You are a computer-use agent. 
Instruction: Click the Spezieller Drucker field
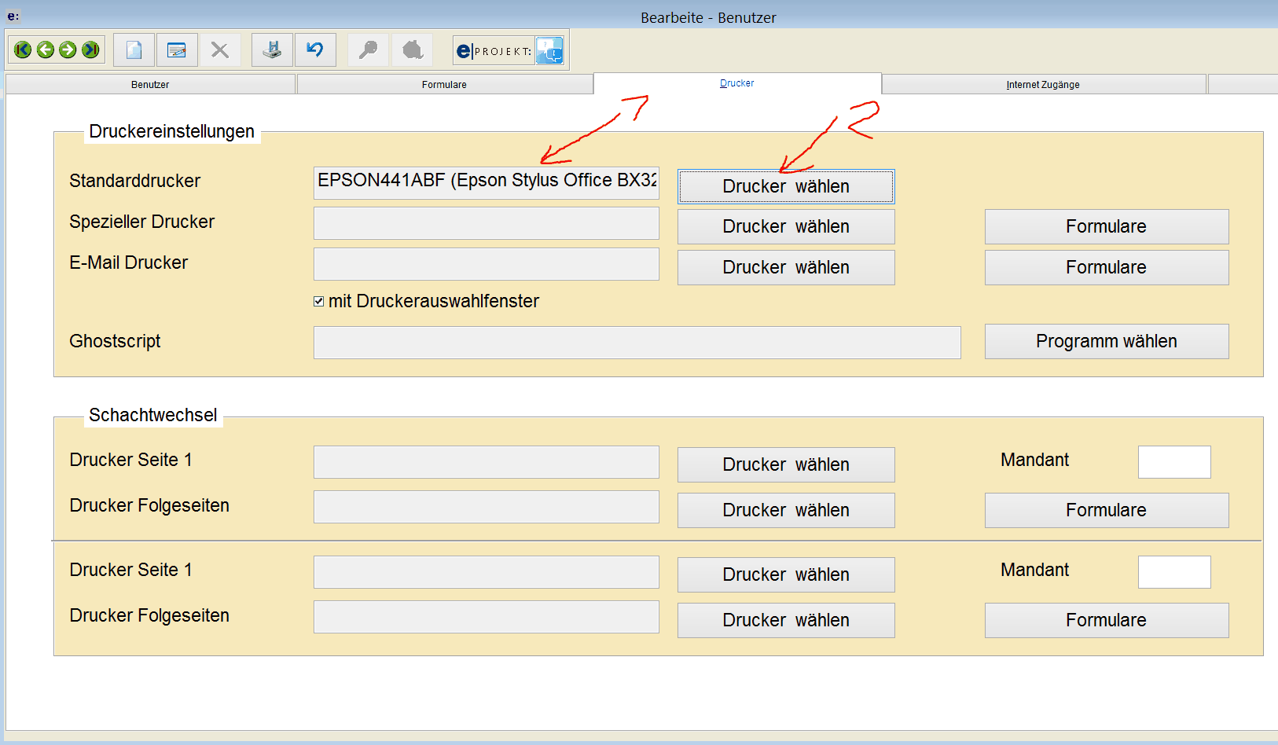pyautogui.click(x=487, y=223)
